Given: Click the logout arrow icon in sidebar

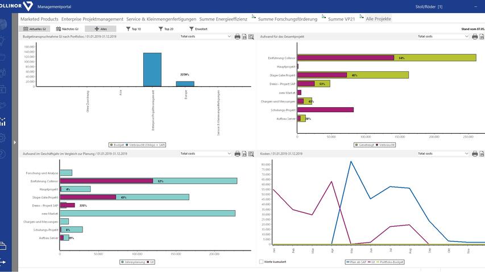Looking at the screenshot, I should pyautogui.click(x=3, y=262).
